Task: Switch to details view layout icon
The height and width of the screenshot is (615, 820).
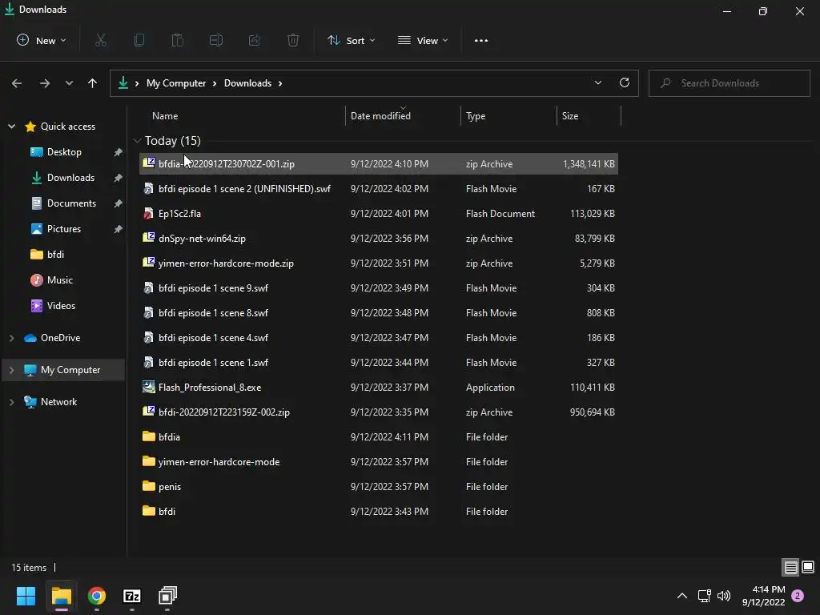Action: 790,567
